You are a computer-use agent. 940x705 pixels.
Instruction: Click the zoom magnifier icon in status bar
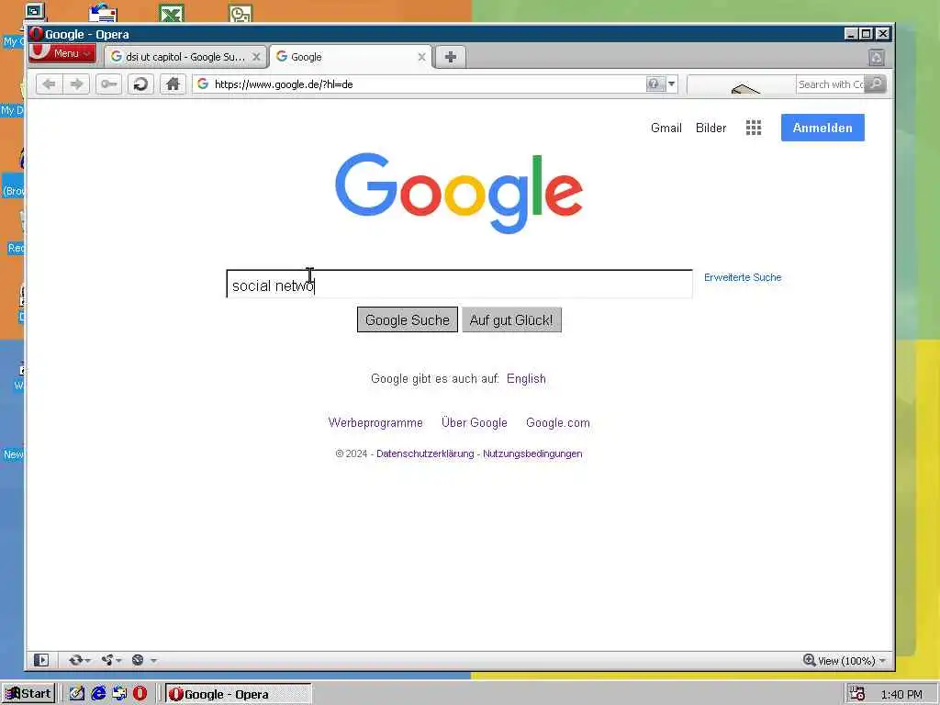click(809, 660)
